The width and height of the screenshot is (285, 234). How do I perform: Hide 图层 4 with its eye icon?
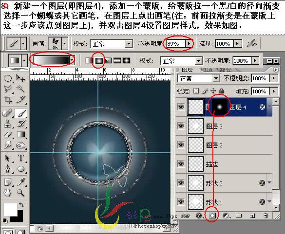click(x=181, y=107)
